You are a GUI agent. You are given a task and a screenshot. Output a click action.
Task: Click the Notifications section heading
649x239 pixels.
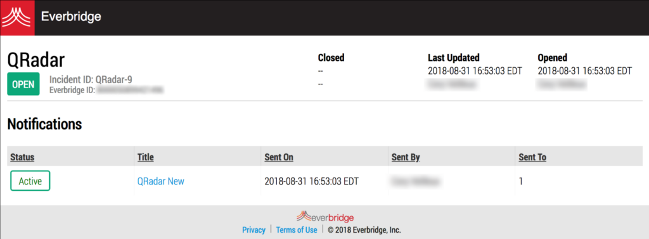coord(45,124)
